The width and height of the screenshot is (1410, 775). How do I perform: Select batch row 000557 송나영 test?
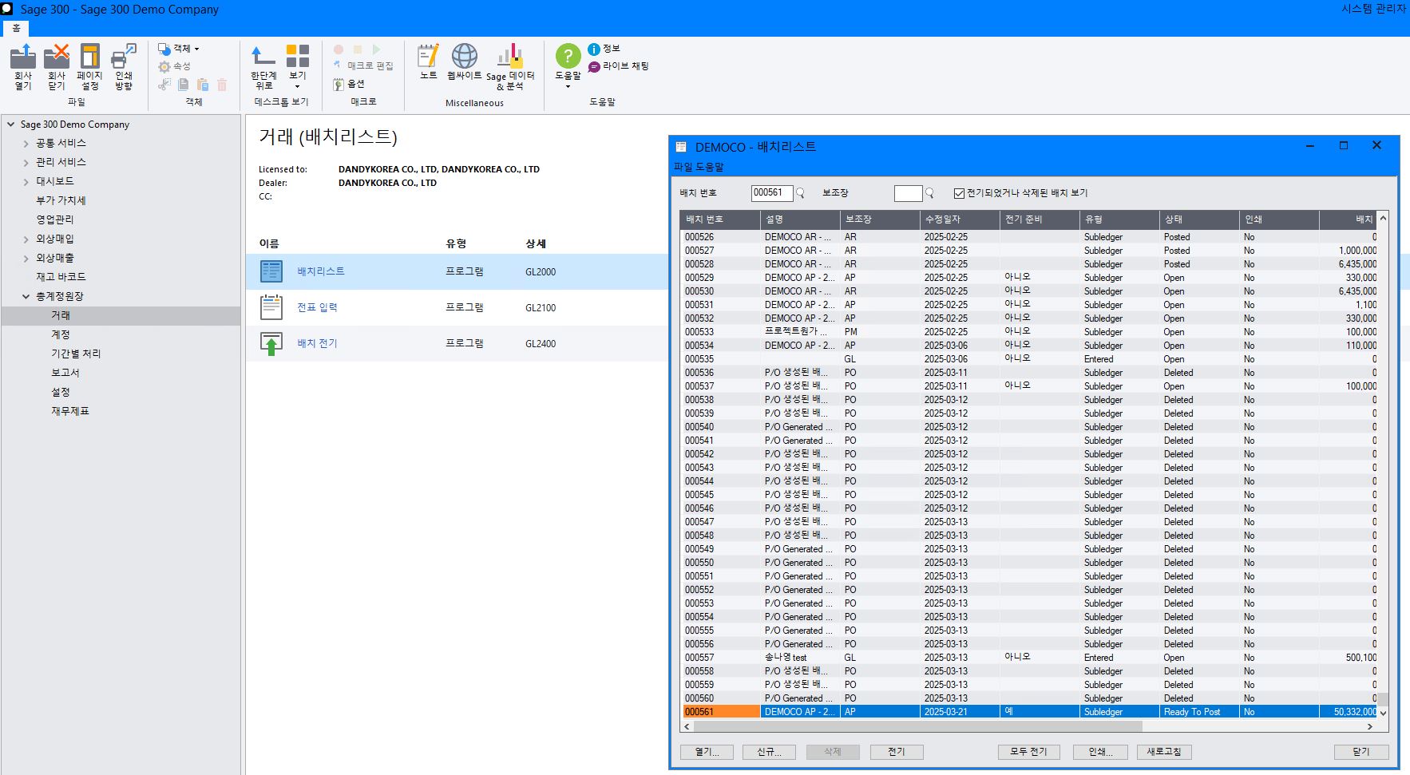[x=1029, y=658]
